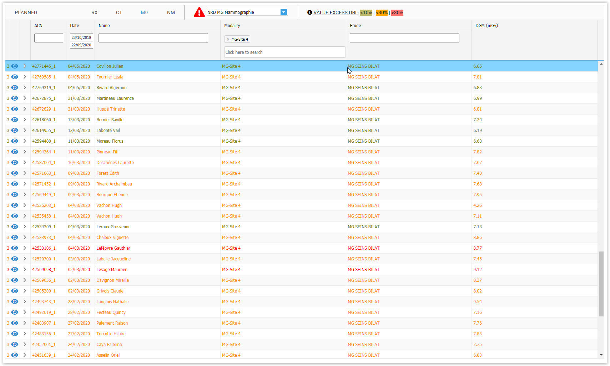Screen dimensions: 610x366
Task: Click the Name filter input field
Action: point(153,38)
